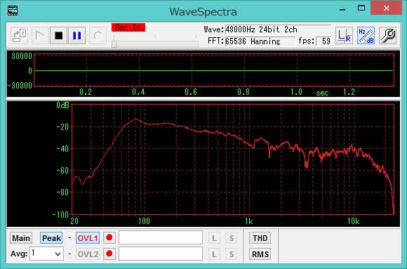
Task: Click the playback position slider handle
Action: tap(114, 44)
